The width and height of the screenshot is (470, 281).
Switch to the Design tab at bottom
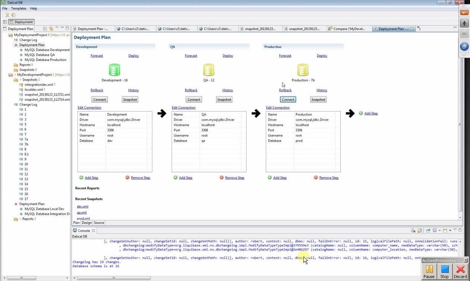point(87,223)
